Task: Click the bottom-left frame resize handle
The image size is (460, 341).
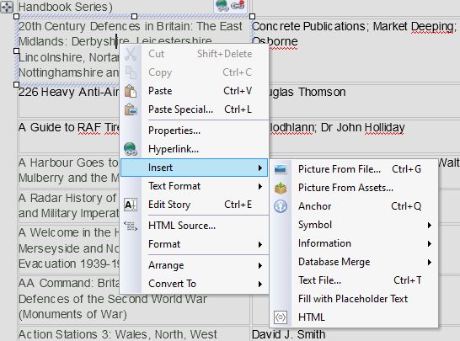Action: pyautogui.click(x=17, y=85)
